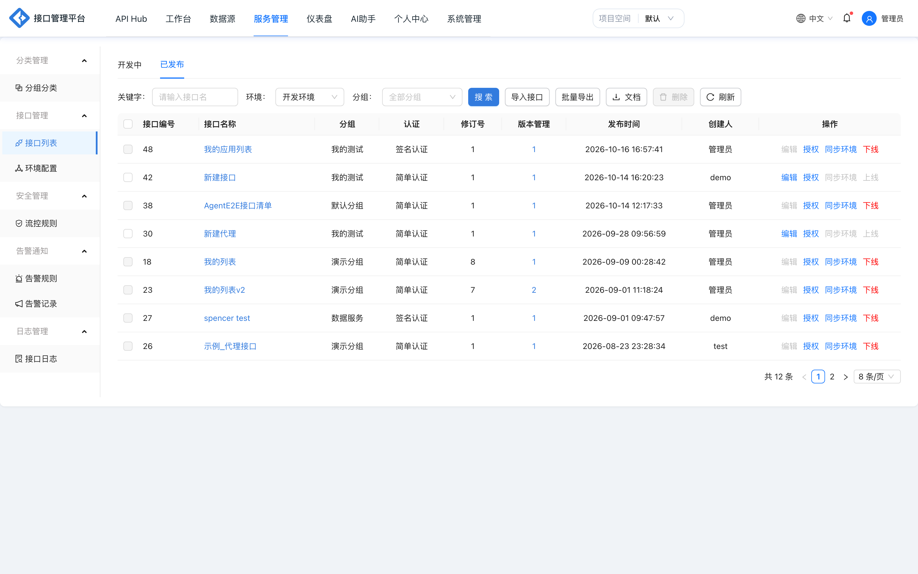Screen dimensions: 918x574
Task: Select page 1 in pagination
Action: [x=818, y=377]
